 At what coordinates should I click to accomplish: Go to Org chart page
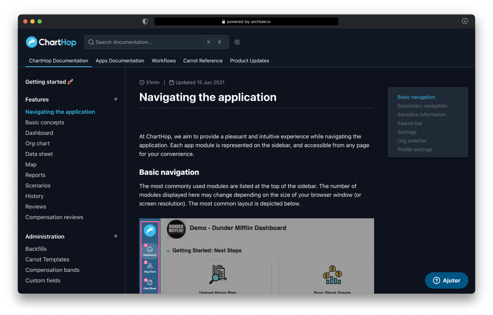[x=37, y=143]
